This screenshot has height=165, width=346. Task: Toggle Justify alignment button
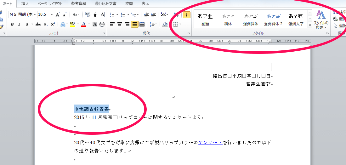click(135, 24)
